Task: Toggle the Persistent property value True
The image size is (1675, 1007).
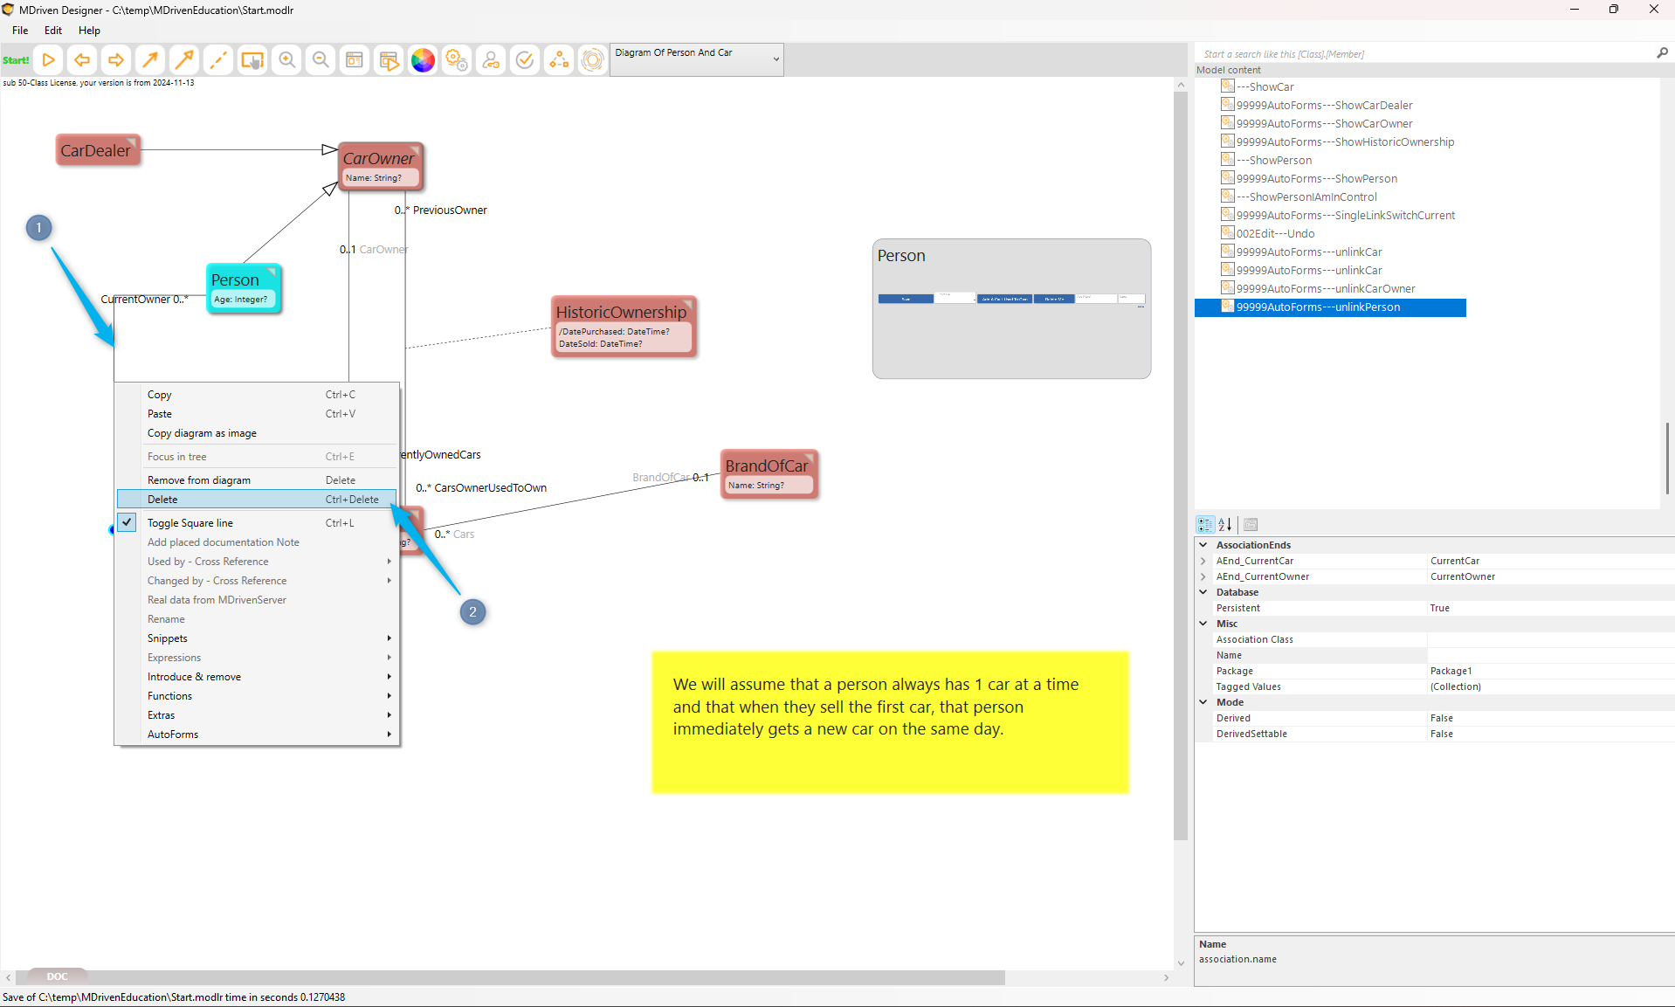Action: (x=1439, y=608)
